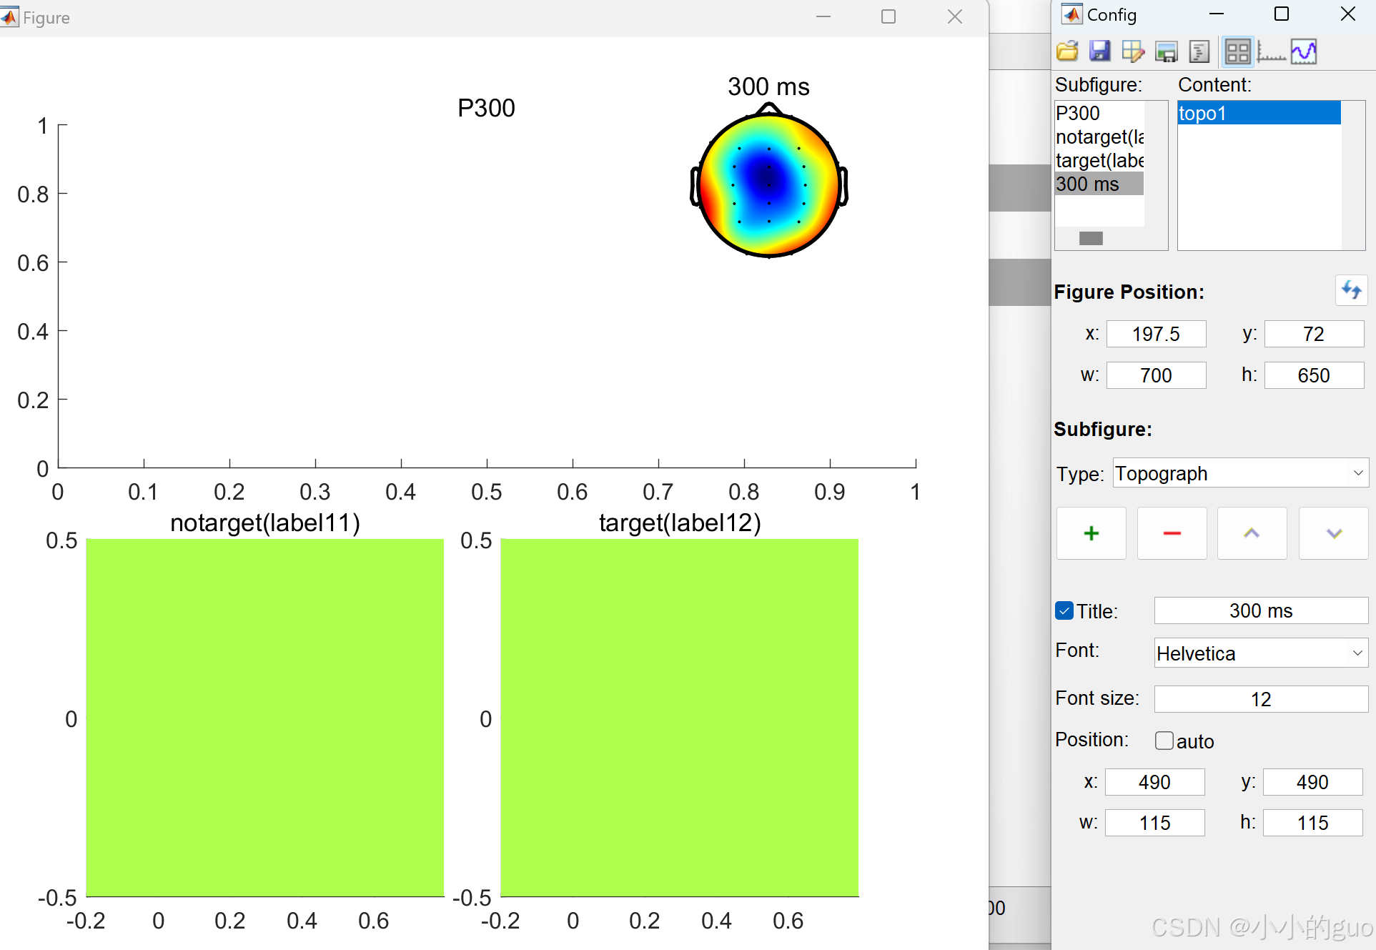This screenshot has width=1376, height=950.
Task: Click the topography head map in Figure
Action: click(x=769, y=182)
